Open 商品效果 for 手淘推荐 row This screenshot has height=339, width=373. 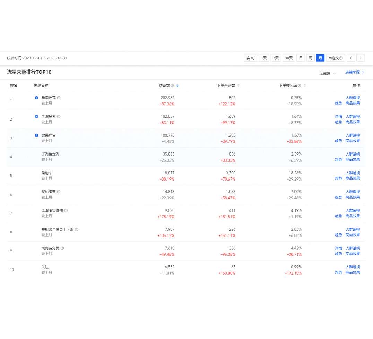(x=353, y=103)
